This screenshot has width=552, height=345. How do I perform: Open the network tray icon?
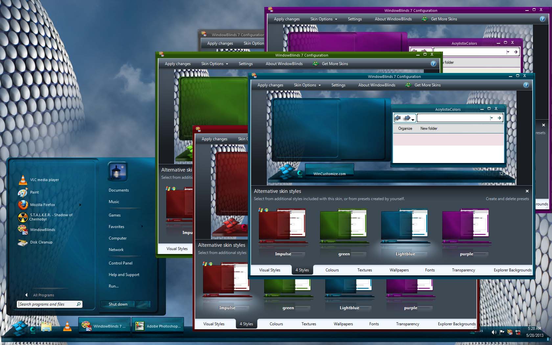coord(518,332)
